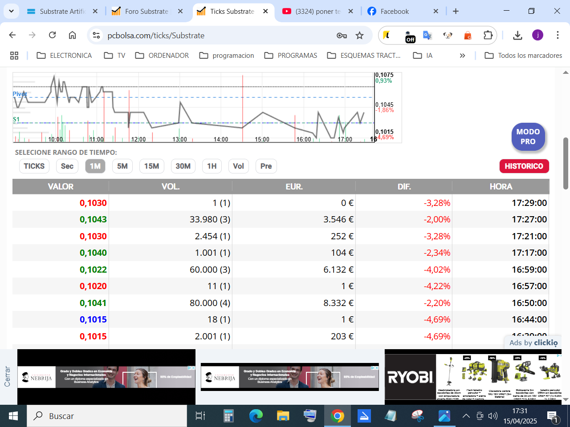
Task: Click the red HISTORICO button
Action: (x=524, y=166)
